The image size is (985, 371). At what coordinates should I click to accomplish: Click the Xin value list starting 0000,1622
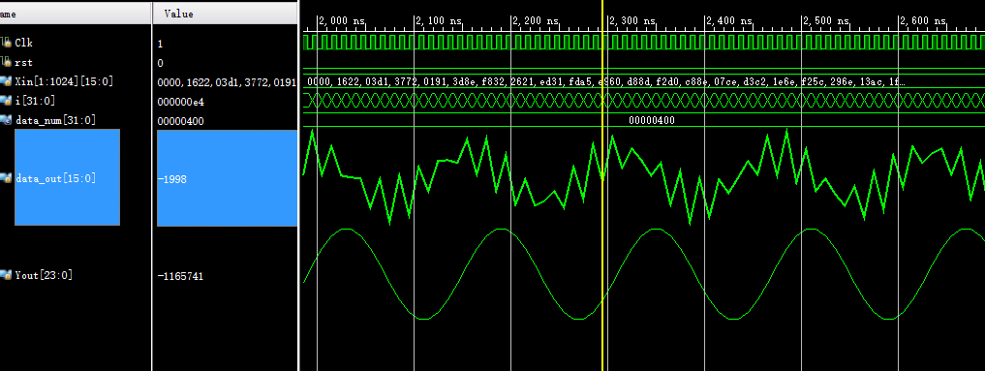227,83
